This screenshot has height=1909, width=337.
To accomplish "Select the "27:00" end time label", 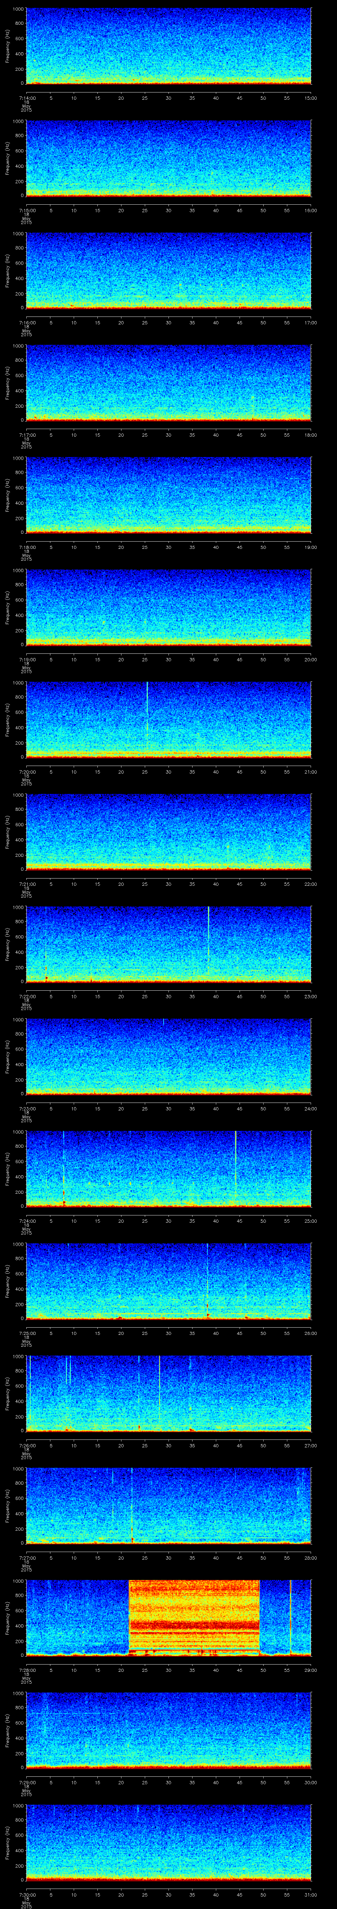I will pyautogui.click(x=311, y=1445).
